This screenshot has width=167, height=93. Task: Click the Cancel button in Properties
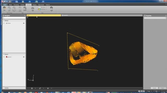click(x=154, y=88)
